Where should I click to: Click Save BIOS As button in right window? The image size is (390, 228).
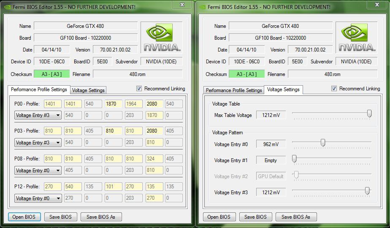[296, 217]
